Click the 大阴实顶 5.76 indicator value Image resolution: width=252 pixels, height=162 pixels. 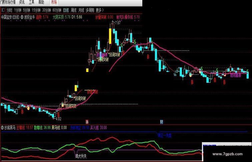(x=62, y=17)
